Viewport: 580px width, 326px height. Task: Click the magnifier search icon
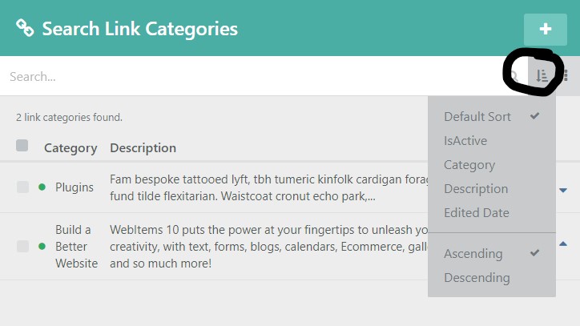point(514,76)
